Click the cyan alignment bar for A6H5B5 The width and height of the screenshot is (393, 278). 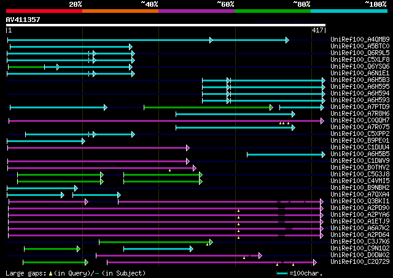click(x=286, y=155)
